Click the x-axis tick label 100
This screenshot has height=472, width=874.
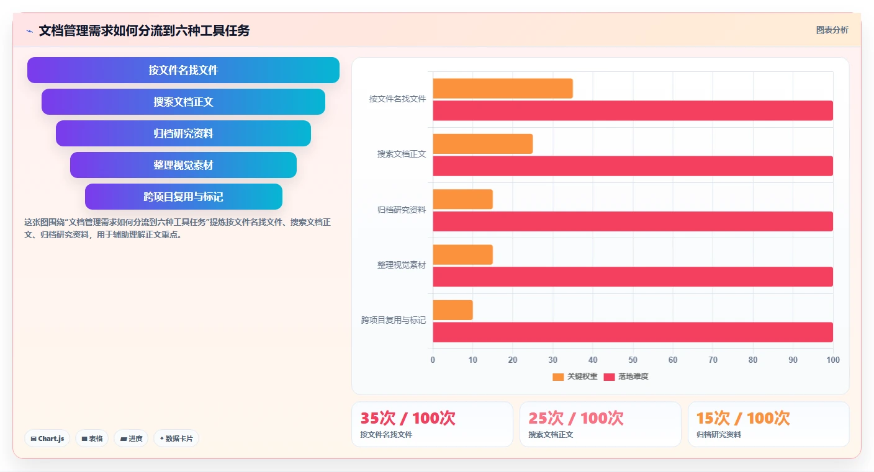(x=833, y=360)
